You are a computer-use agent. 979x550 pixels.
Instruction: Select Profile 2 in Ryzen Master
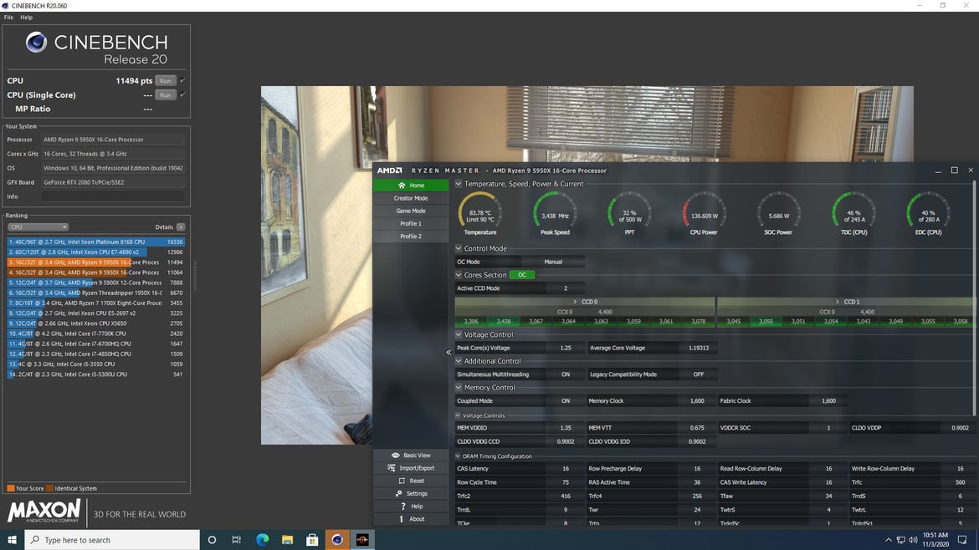tap(411, 237)
